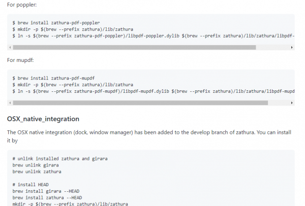The width and height of the screenshot is (305, 206).
Task: Click the empty scrollbar track right of the poppler thumb
Action: click(273, 47)
